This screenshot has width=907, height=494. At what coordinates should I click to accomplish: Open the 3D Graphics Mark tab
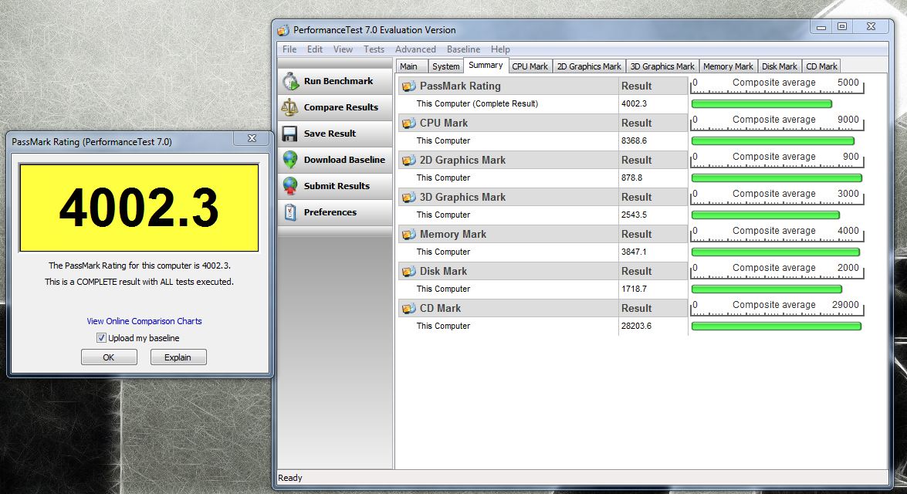pyautogui.click(x=662, y=66)
